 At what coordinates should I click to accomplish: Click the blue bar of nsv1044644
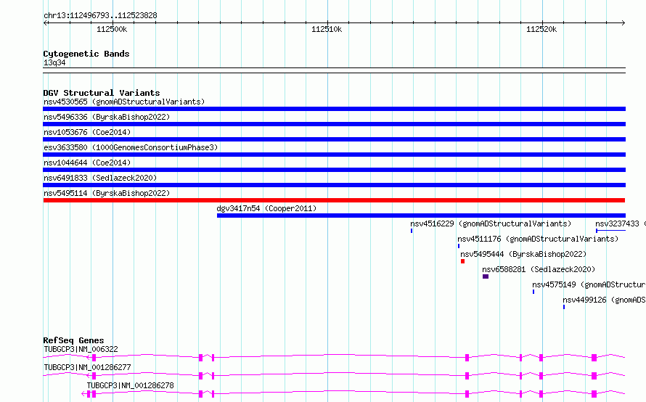tap(334, 170)
